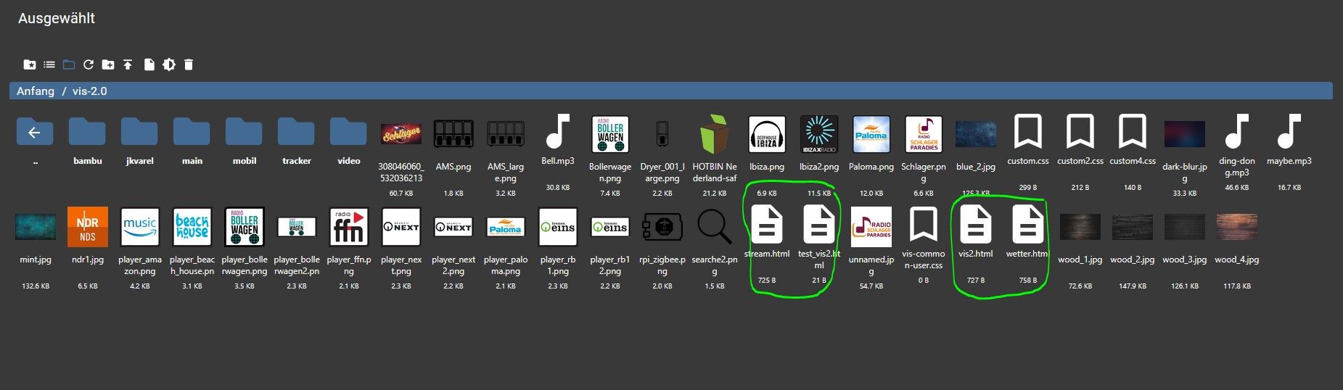The height and width of the screenshot is (390, 1343).
Task: Delete selection with the trash icon
Action: click(x=189, y=65)
